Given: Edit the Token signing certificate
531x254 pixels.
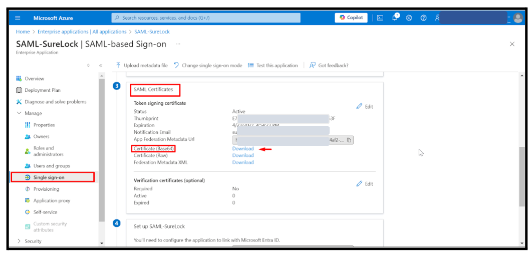Looking at the screenshot, I should (365, 106).
